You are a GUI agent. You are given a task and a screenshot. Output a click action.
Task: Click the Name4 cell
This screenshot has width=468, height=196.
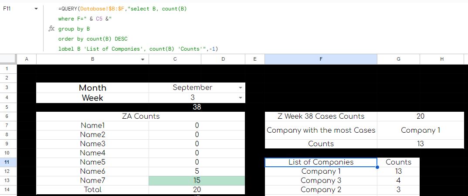coord(92,153)
